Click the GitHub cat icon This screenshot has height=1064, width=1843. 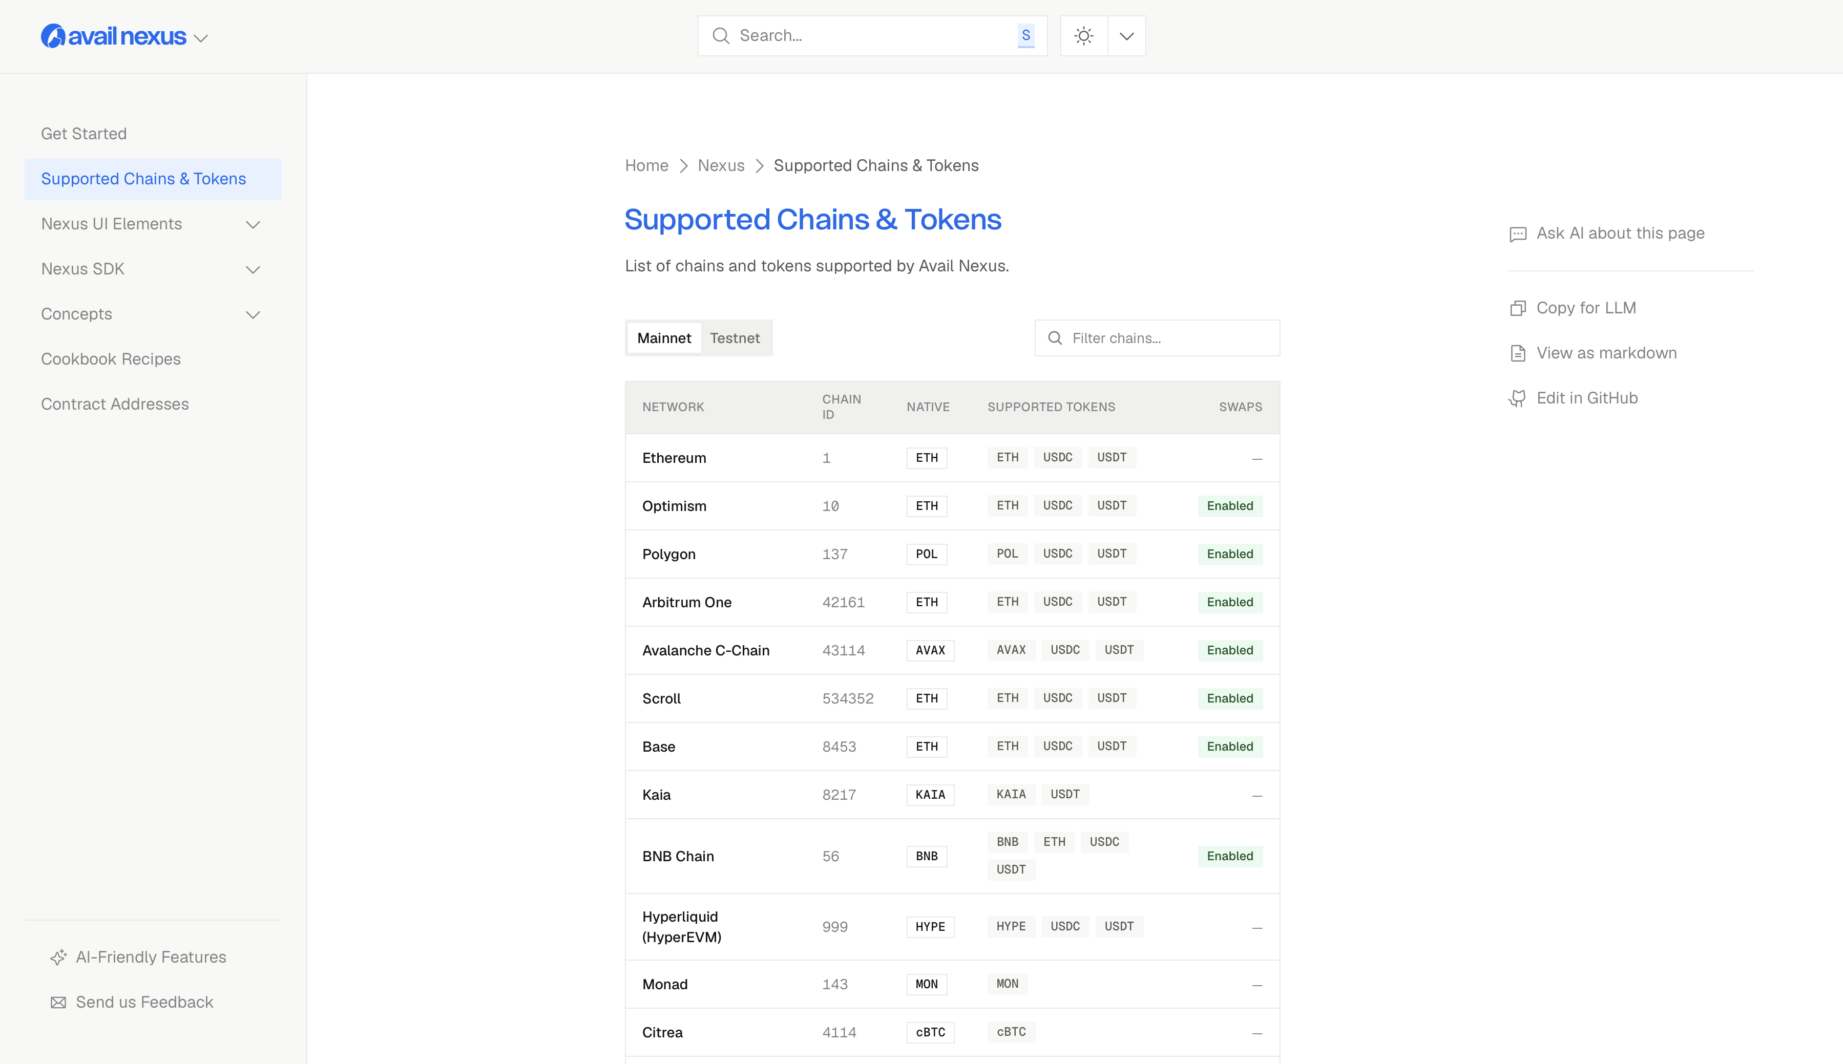click(1518, 398)
